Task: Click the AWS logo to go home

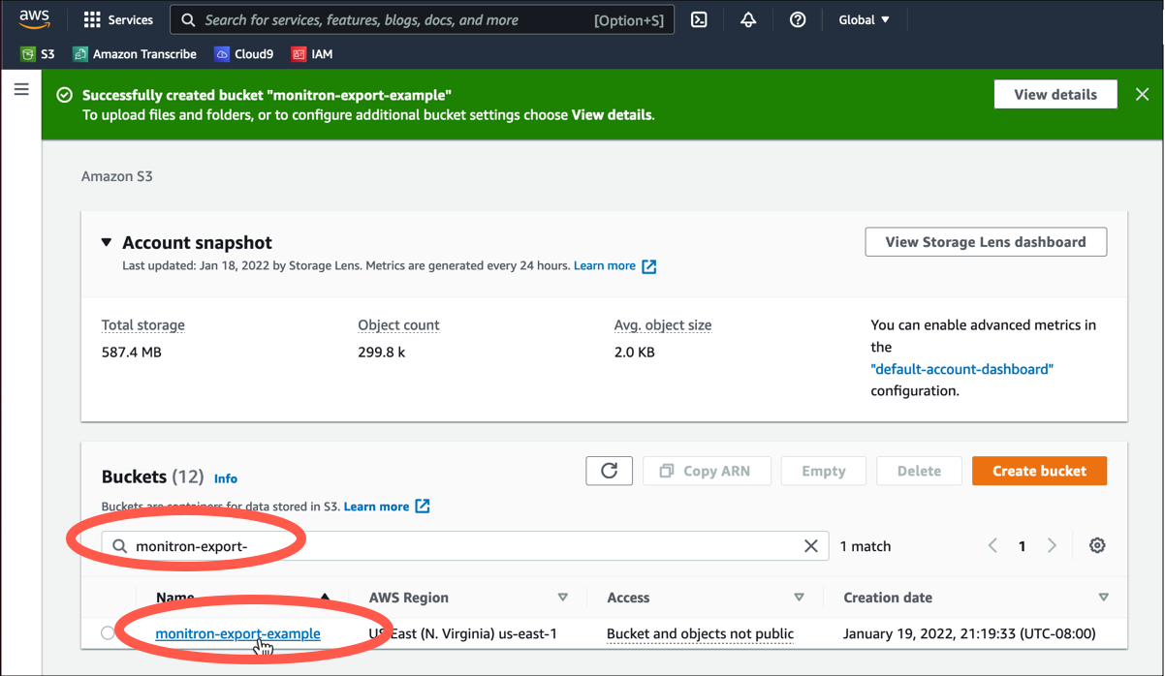Action: [35, 18]
